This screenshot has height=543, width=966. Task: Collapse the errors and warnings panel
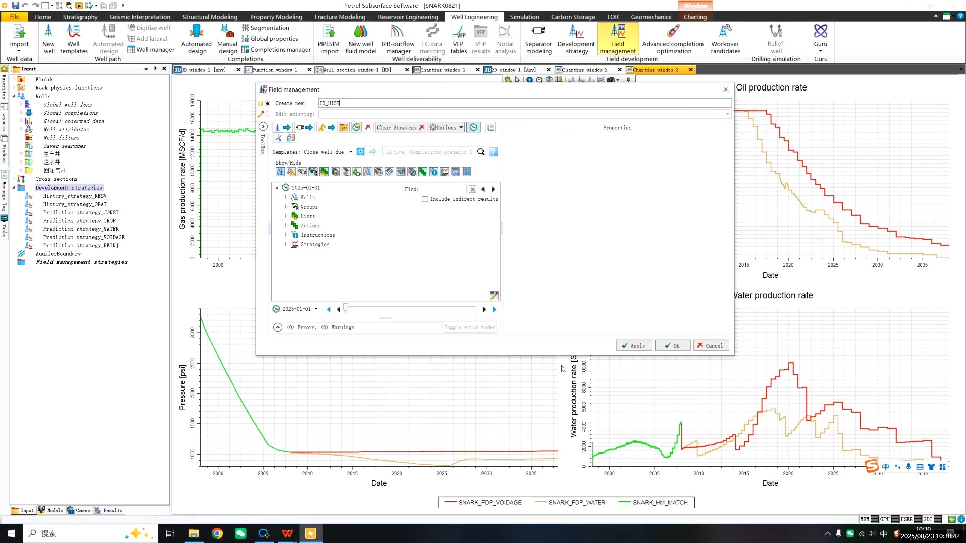click(278, 327)
